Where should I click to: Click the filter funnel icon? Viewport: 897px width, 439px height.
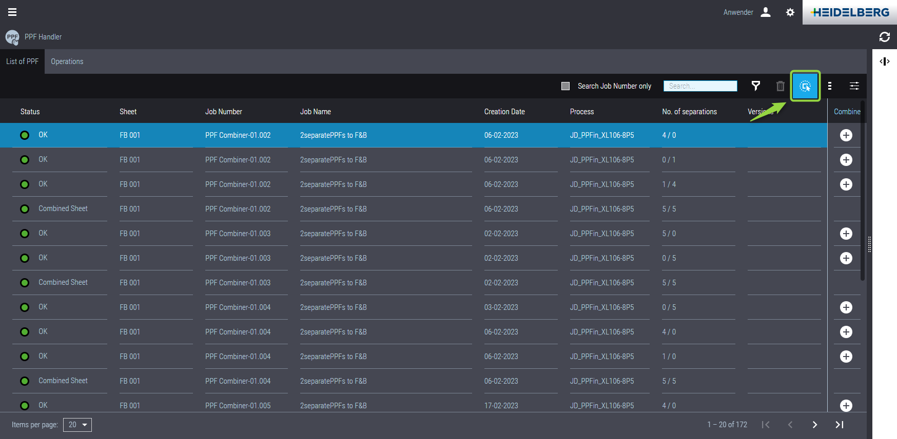point(755,86)
